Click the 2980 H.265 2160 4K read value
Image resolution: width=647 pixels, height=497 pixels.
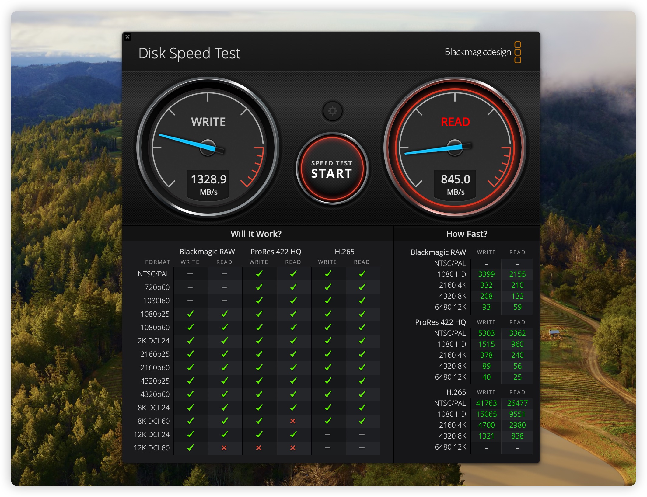[517, 425]
